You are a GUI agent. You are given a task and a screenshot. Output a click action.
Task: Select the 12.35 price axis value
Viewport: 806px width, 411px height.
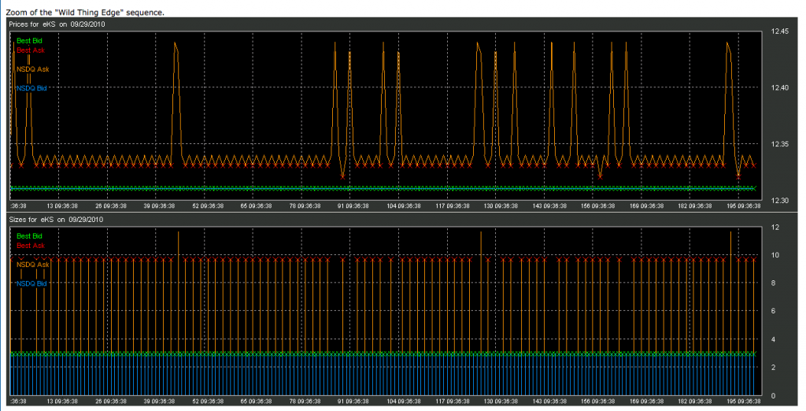(x=780, y=144)
